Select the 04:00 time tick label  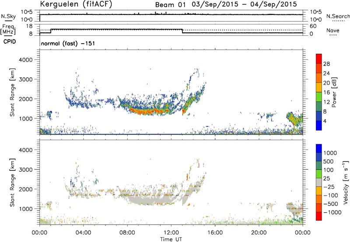pyautogui.click(x=83, y=233)
